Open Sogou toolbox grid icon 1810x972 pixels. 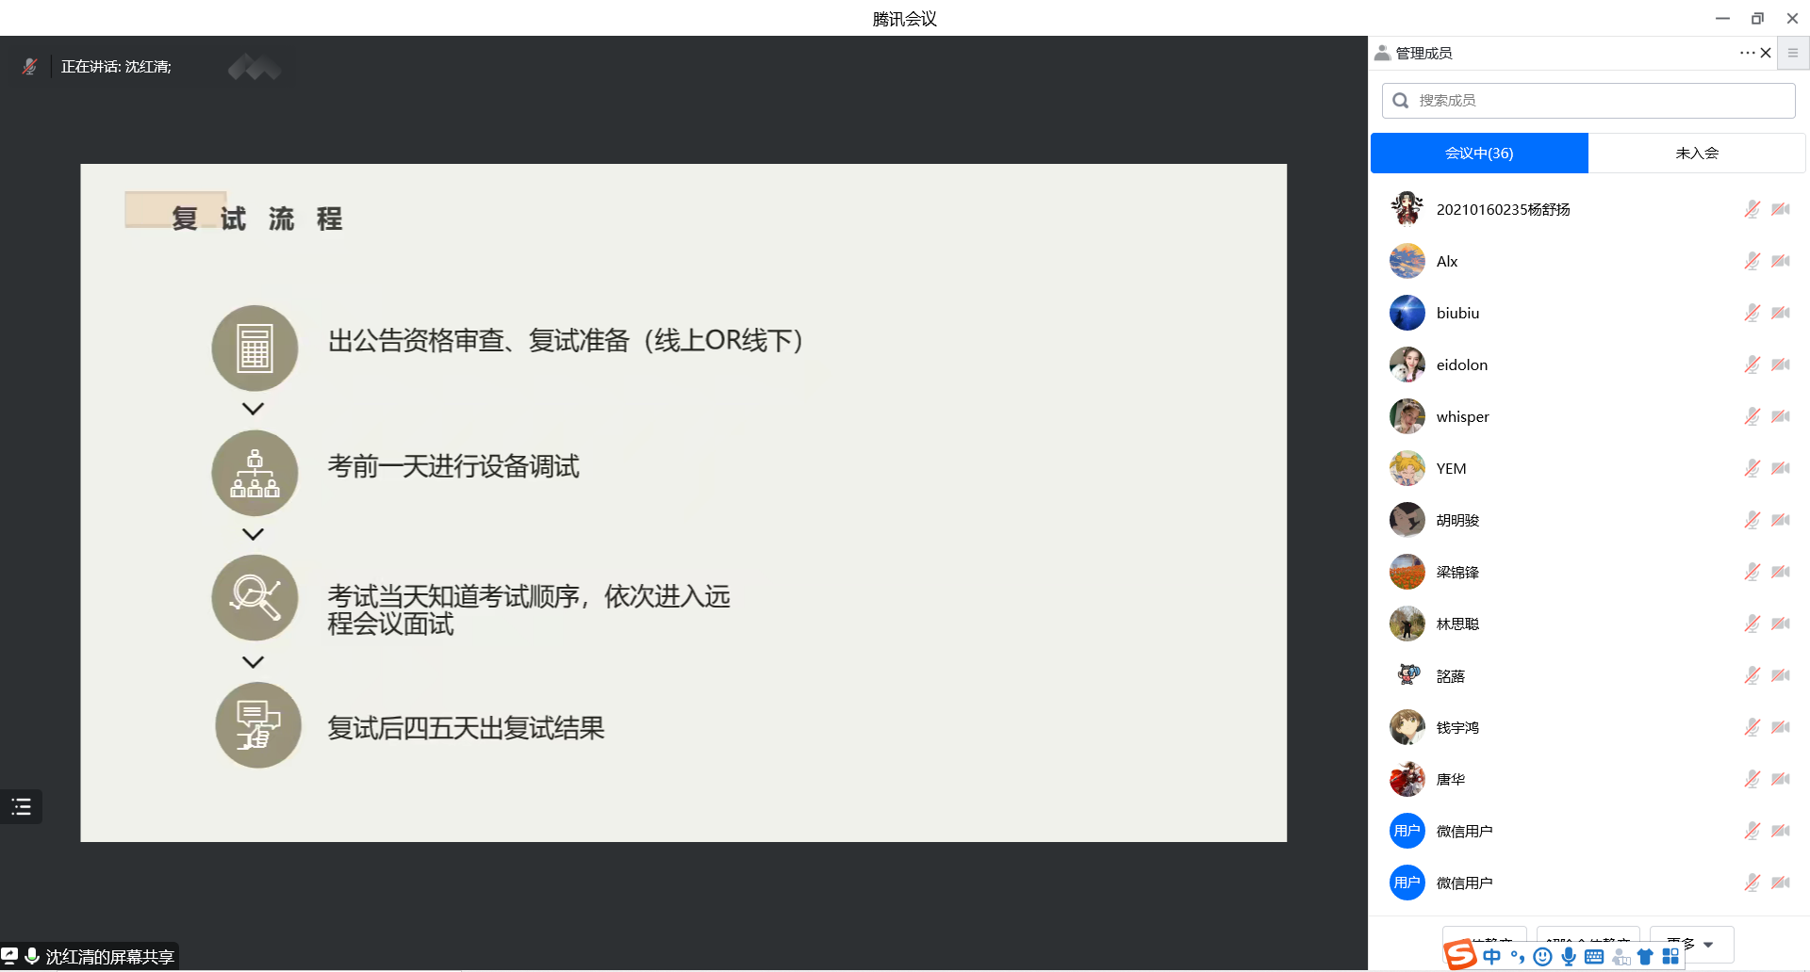pos(1670,957)
